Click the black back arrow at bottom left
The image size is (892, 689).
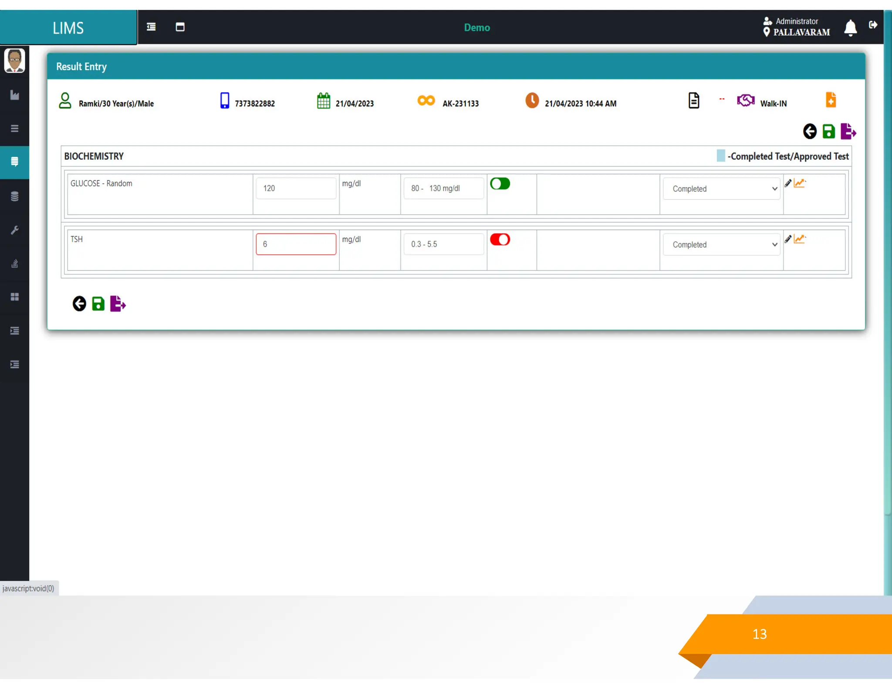[79, 304]
